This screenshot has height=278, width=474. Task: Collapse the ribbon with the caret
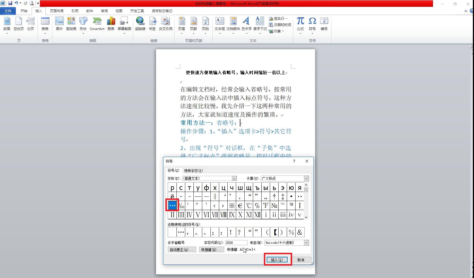466,11
